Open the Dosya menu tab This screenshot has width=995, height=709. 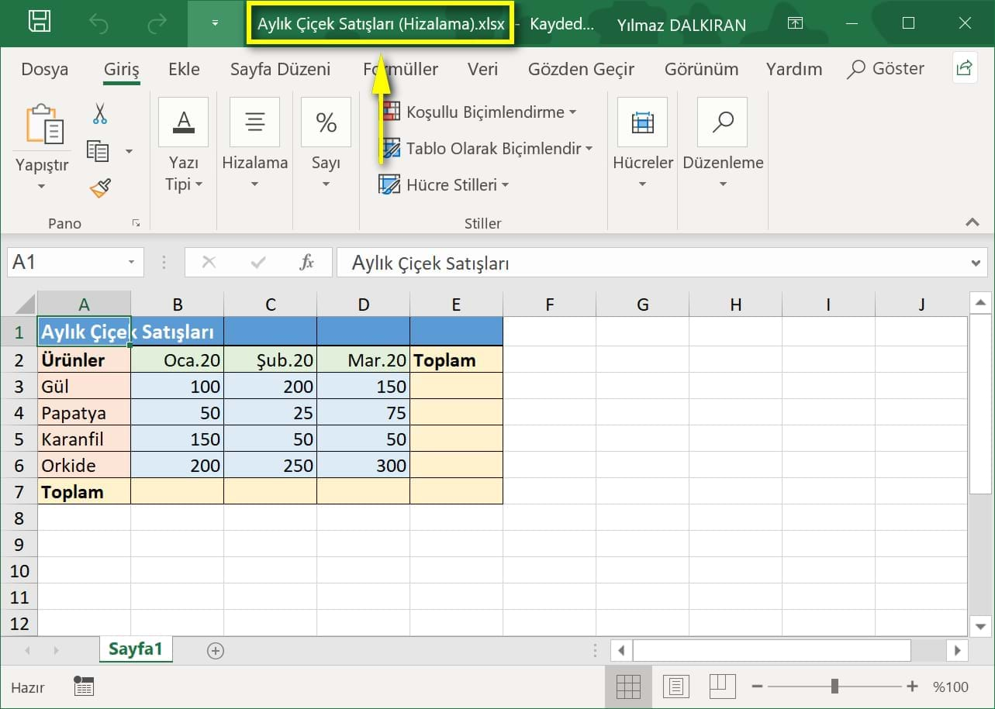pos(44,69)
